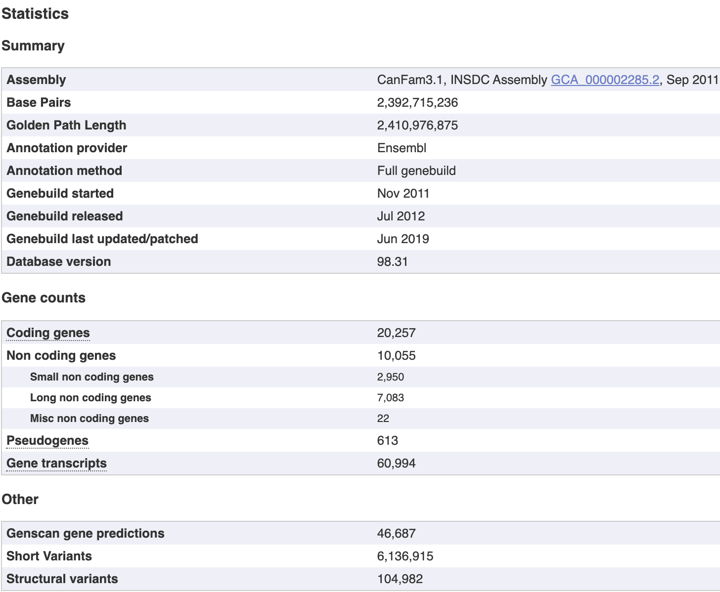Click the Genebuild released row label
The width and height of the screenshot is (720, 592).
[64, 216]
